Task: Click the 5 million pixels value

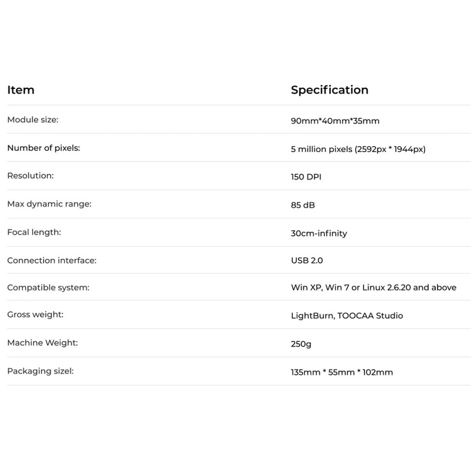Action: click(x=358, y=150)
